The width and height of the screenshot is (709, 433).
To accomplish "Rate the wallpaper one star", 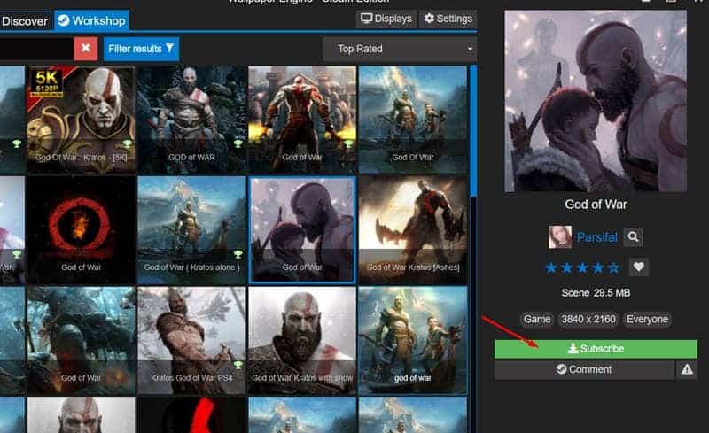I will [551, 268].
